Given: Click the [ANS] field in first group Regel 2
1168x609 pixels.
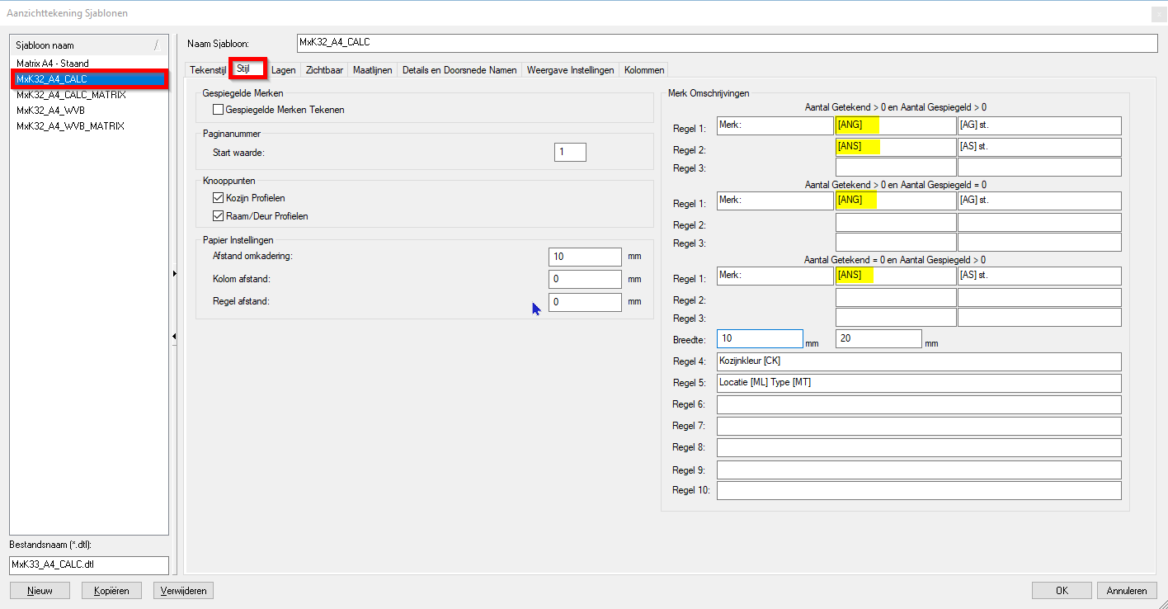Looking at the screenshot, I should pos(896,147).
